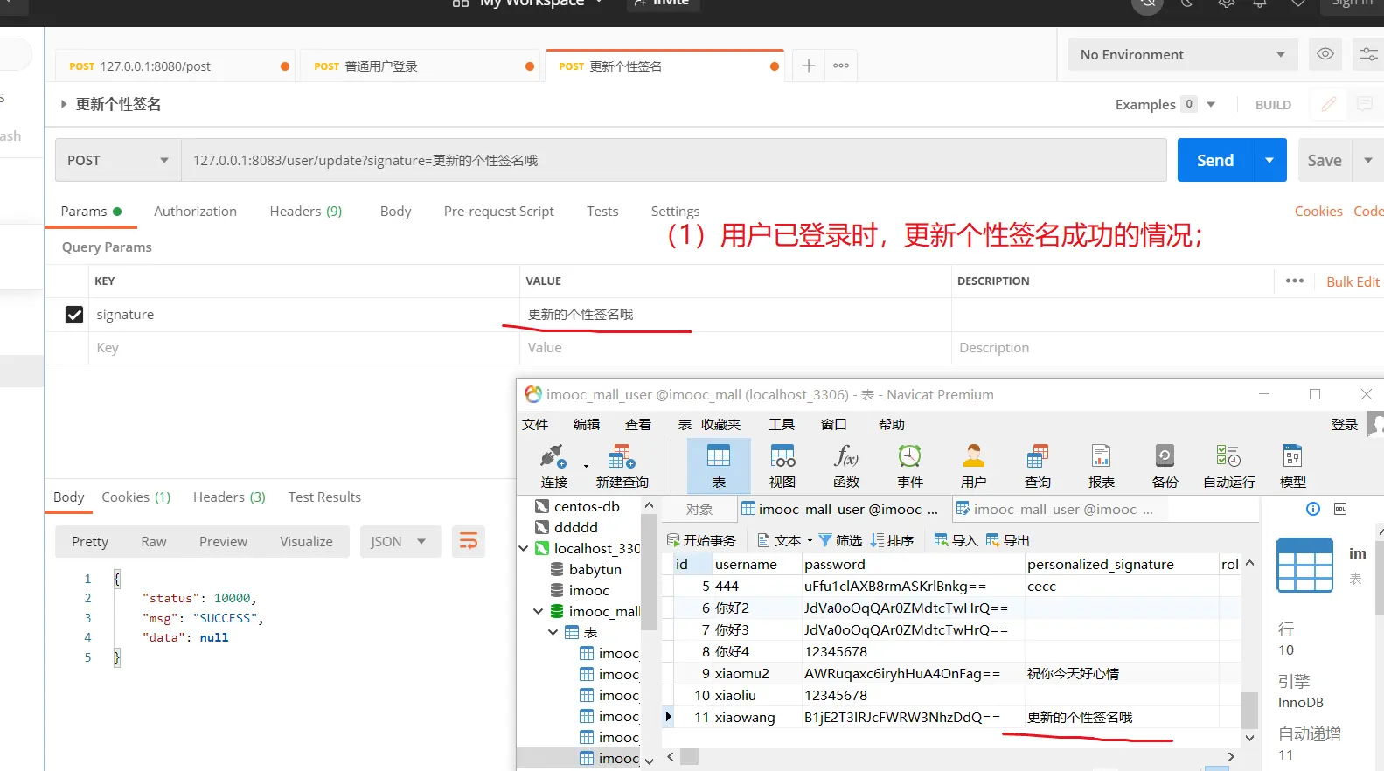1384x771 pixels.
Task: Uncheck the signature query param checkbox
Action: pos(74,315)
